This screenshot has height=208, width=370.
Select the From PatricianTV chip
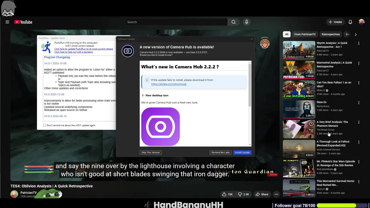[305, 34]
